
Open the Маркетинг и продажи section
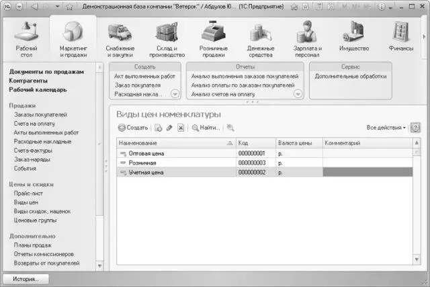[x=73, y=40]
